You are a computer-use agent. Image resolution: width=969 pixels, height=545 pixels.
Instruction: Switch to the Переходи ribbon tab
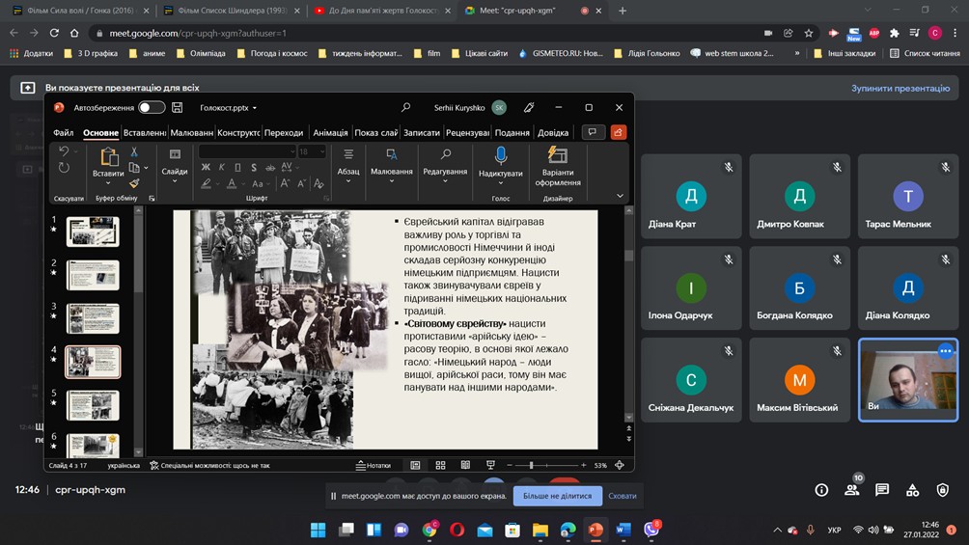(x=284, y=133)
